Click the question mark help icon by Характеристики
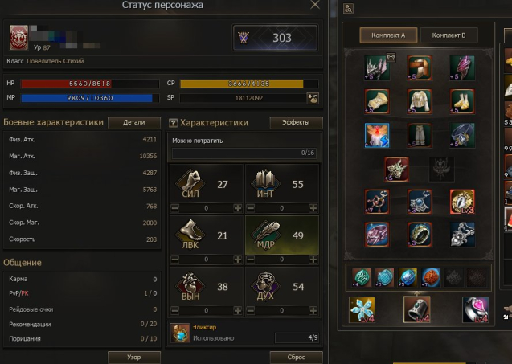The height and width of the screenshot is (364, 512). (x=173, y=123)
